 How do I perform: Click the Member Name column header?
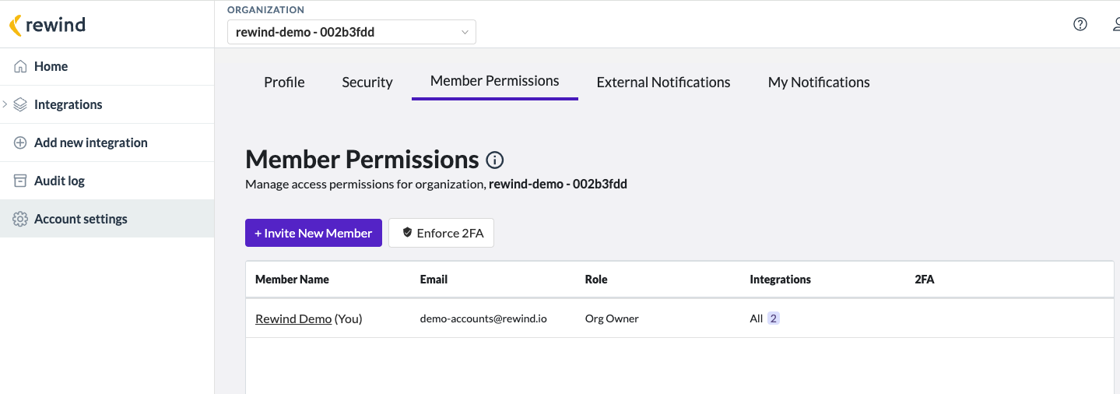pyautogui.click(x=292, y=280)
